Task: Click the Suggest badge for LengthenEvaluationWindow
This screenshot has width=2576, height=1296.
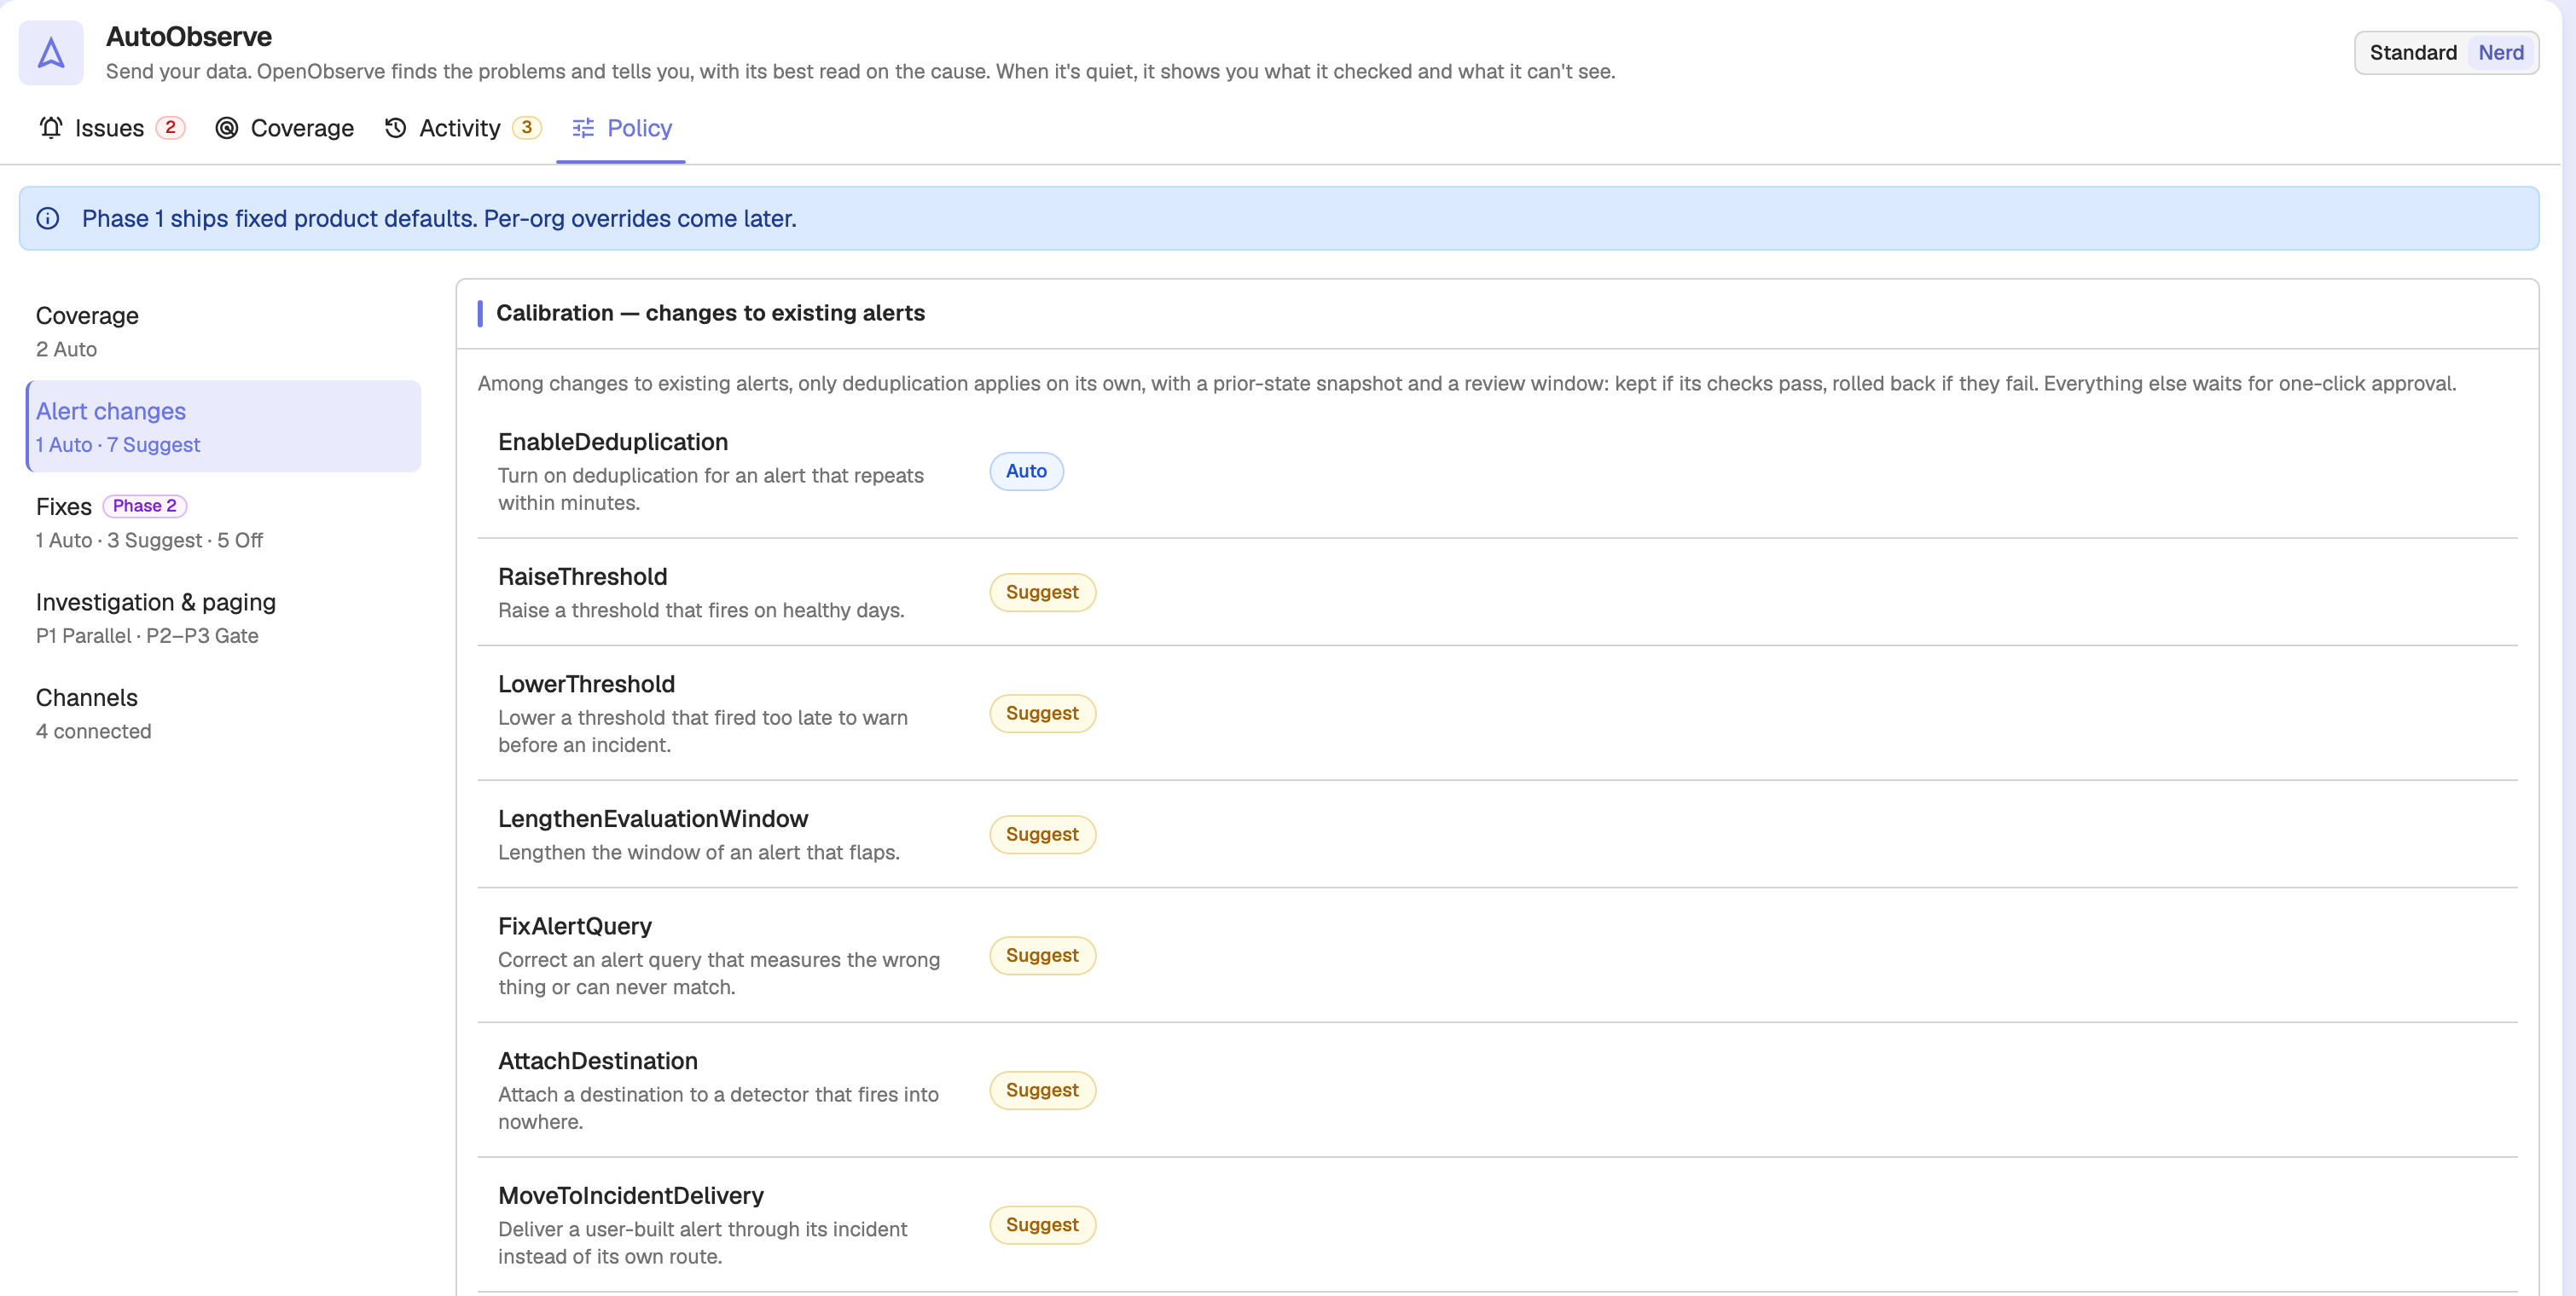Action: tap(1042, 835)
